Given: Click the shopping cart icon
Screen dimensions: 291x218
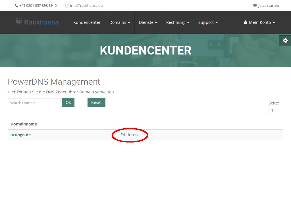Looking at the screenshot, I should click(x=255, y=6).
